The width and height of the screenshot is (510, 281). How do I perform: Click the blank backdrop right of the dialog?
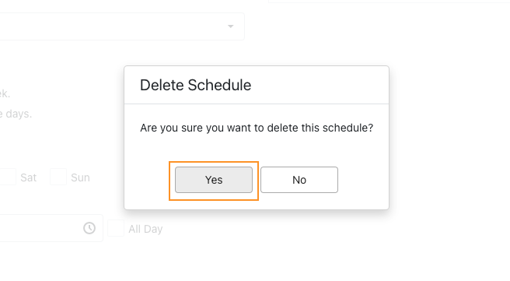coord(449,137)
